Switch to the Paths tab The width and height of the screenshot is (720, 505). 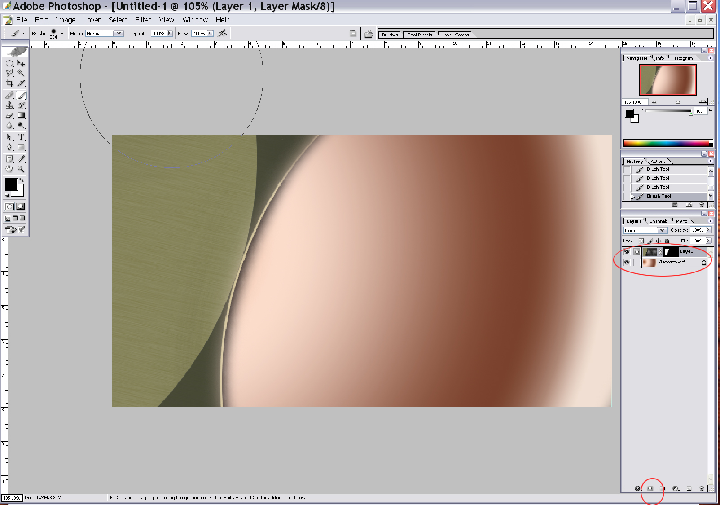(x=681, y=221)
